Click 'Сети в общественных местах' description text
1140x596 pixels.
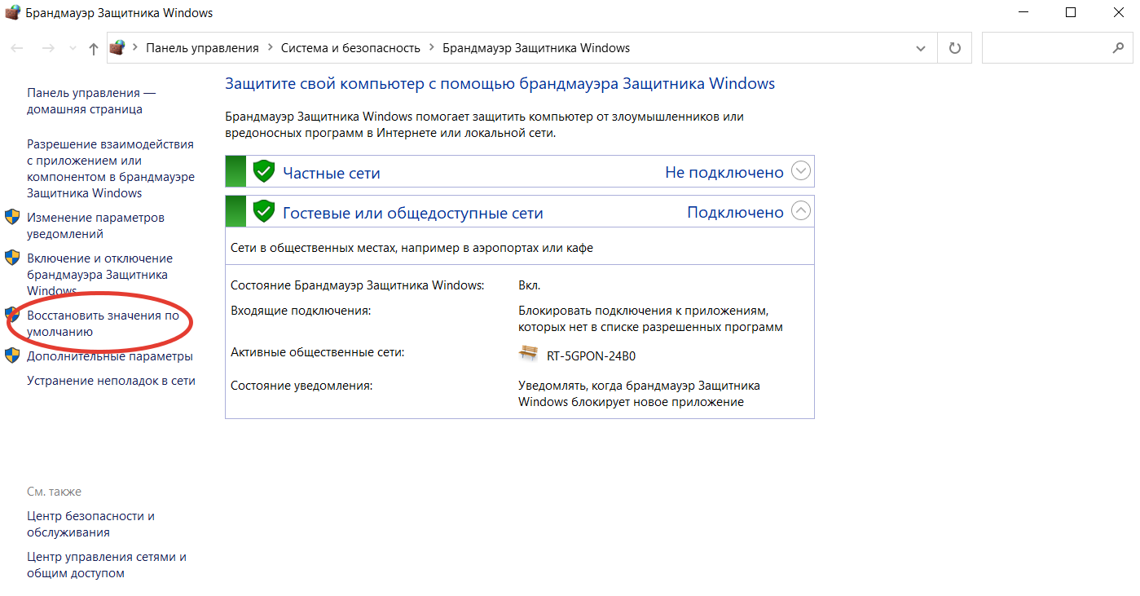pyautogui.click(x=412, y=248)
